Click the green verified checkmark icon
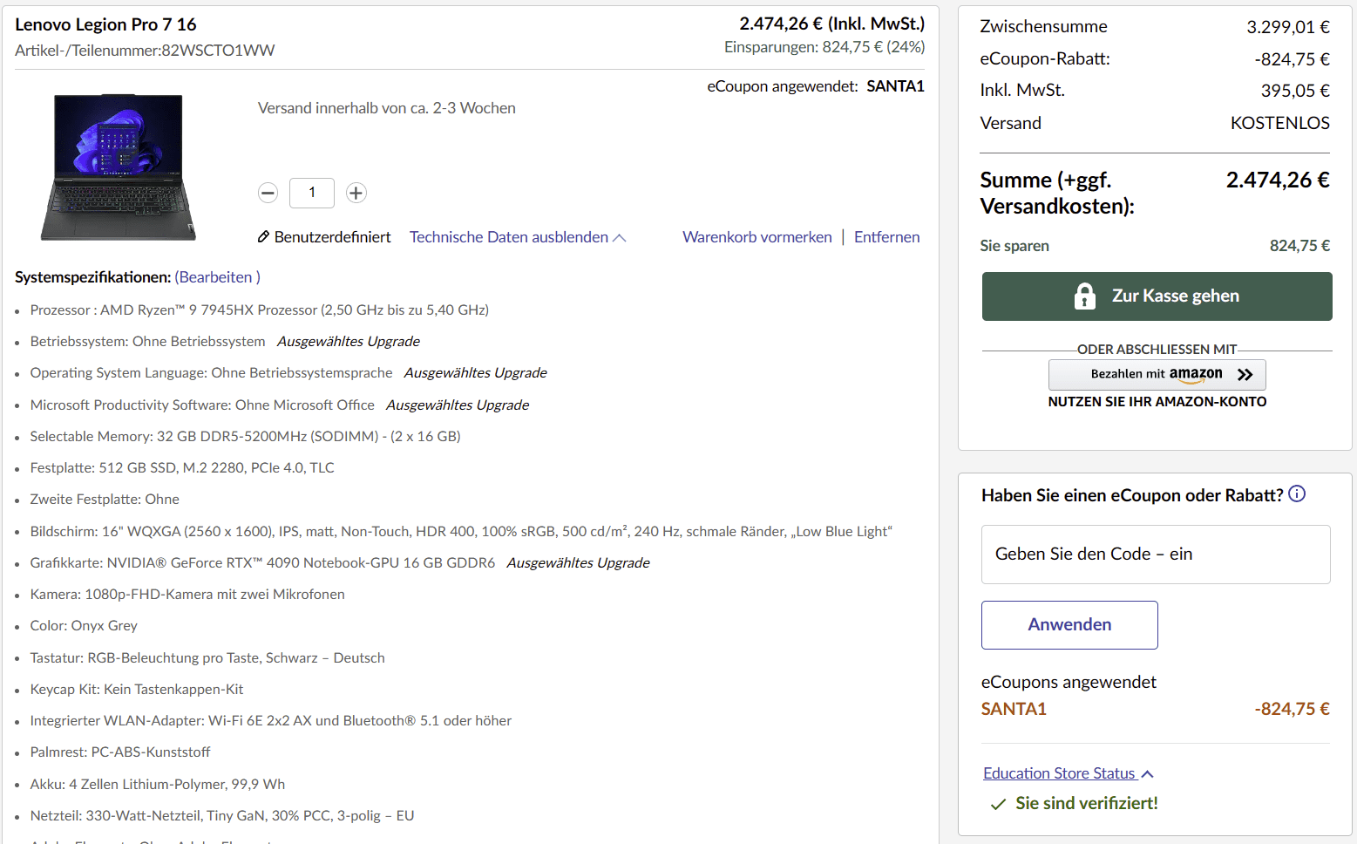1357x844 pixels. tap(998, 804)
